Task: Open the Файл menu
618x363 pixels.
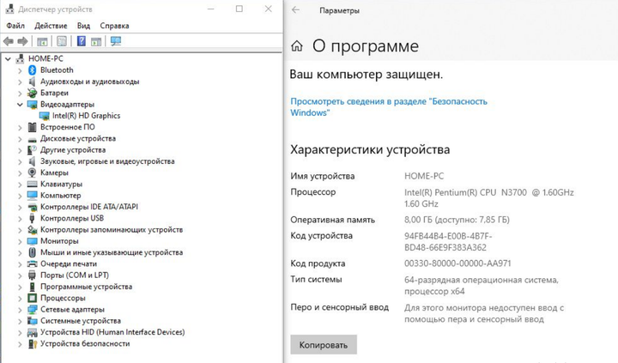Action: (x=15, y=26)
